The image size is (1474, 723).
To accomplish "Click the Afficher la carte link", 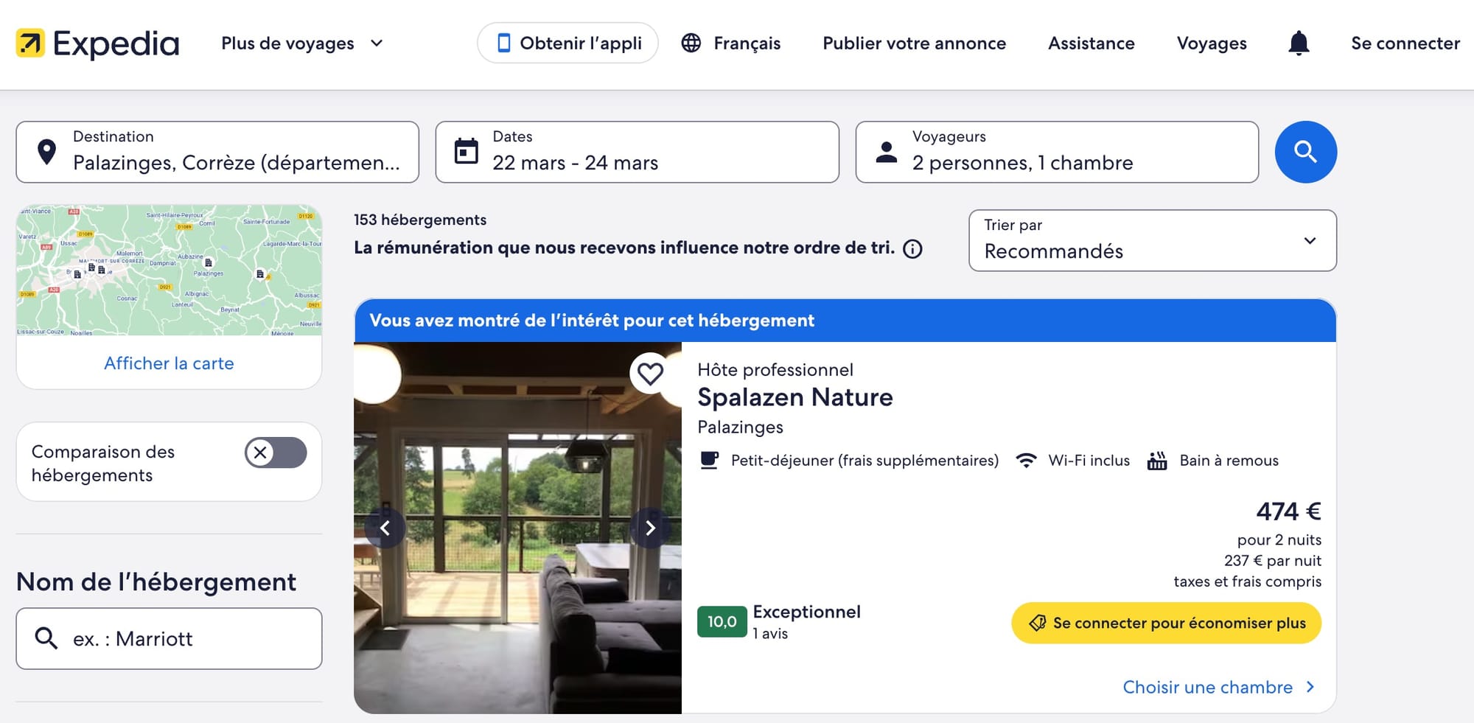I will point(169,363).
